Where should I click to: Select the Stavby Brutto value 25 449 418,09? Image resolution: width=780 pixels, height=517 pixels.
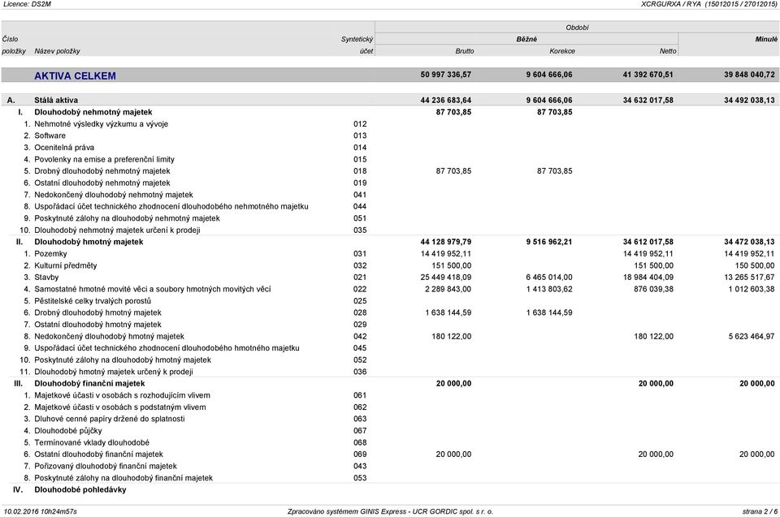[446, 278]
